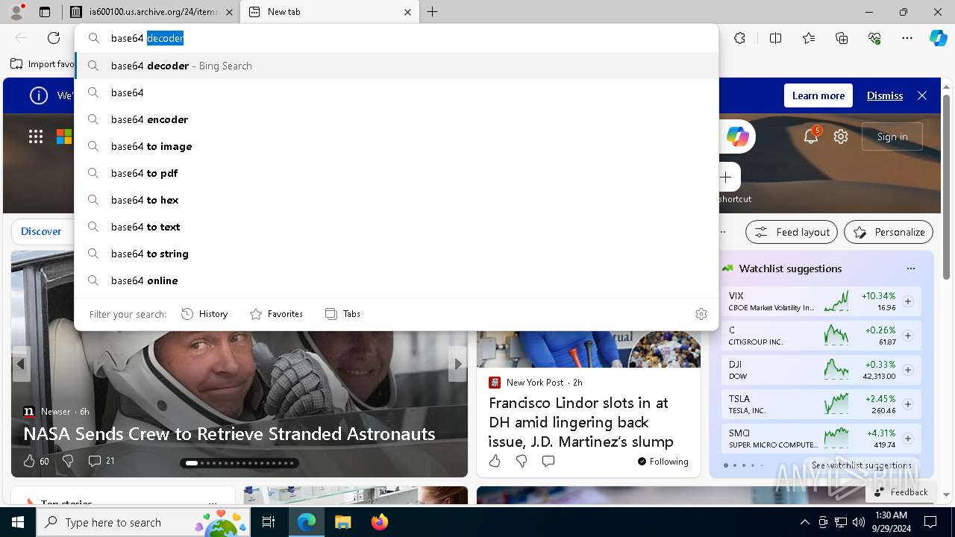Filter search by Tabs
Image resolution: width=955 pixels, height=537 pixels.
342,314
